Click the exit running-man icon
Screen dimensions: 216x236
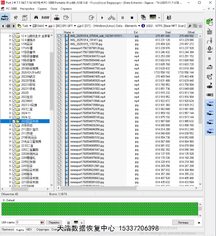tap(169, 18)
